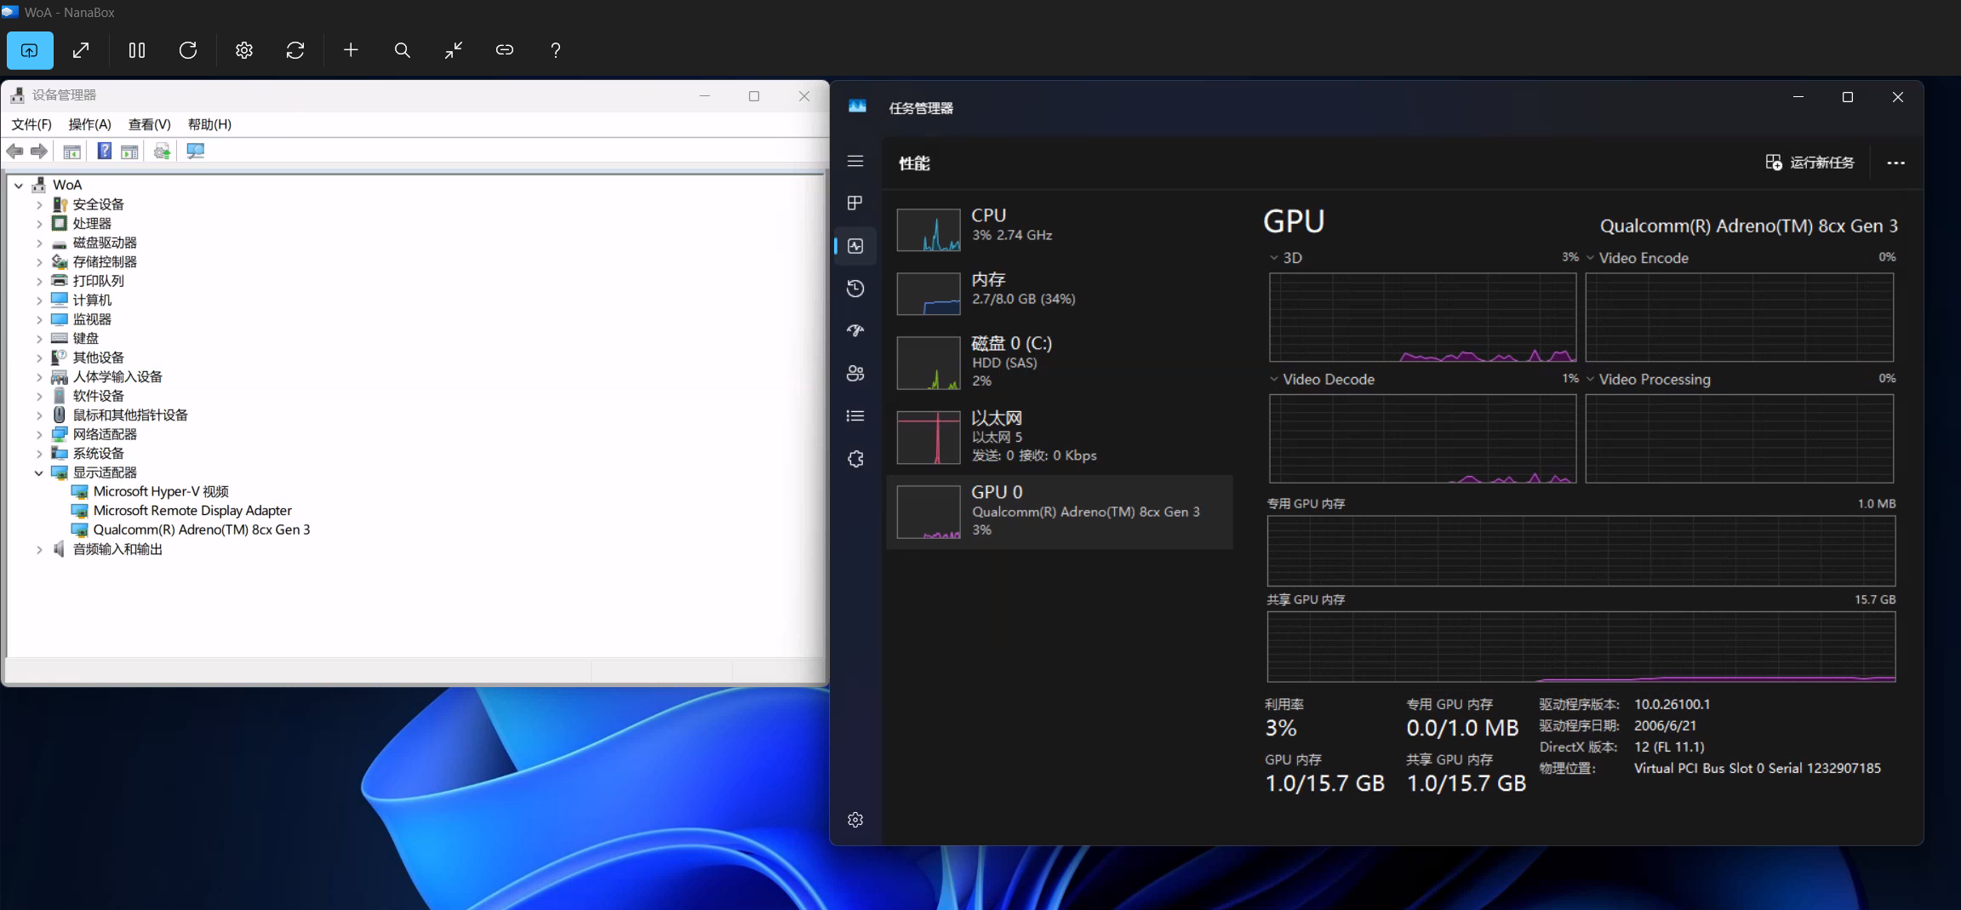Select the 人体学输入设备 tree item
The height and width of the screenshot is (910, 1961).
pyautogui.click(x=117, y=376)
